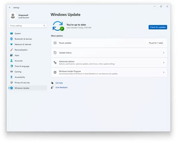This screenshot has height=142, width=177.
Task: Click the System monitor icon
Action: point(12,33)
